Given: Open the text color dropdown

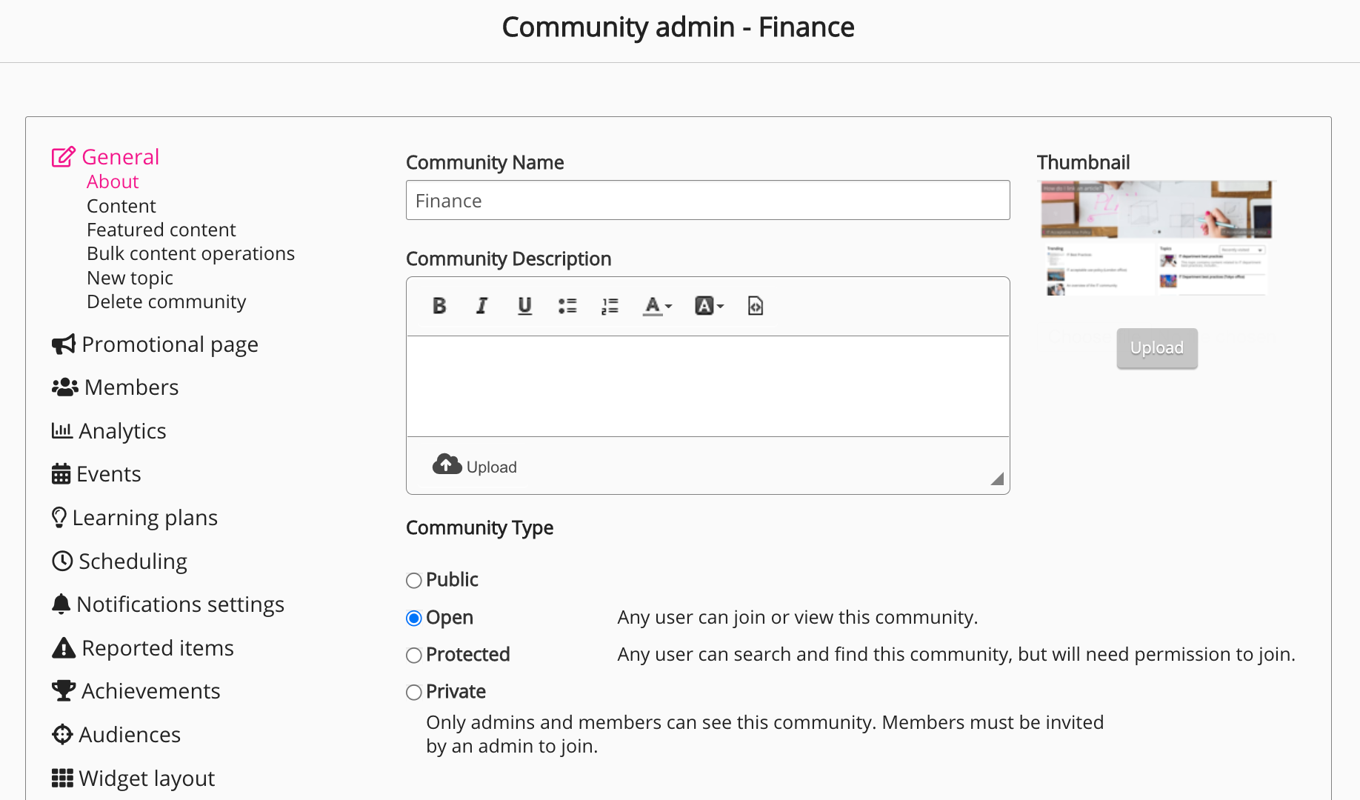Looking at the screenshot, I should point(657,306).
